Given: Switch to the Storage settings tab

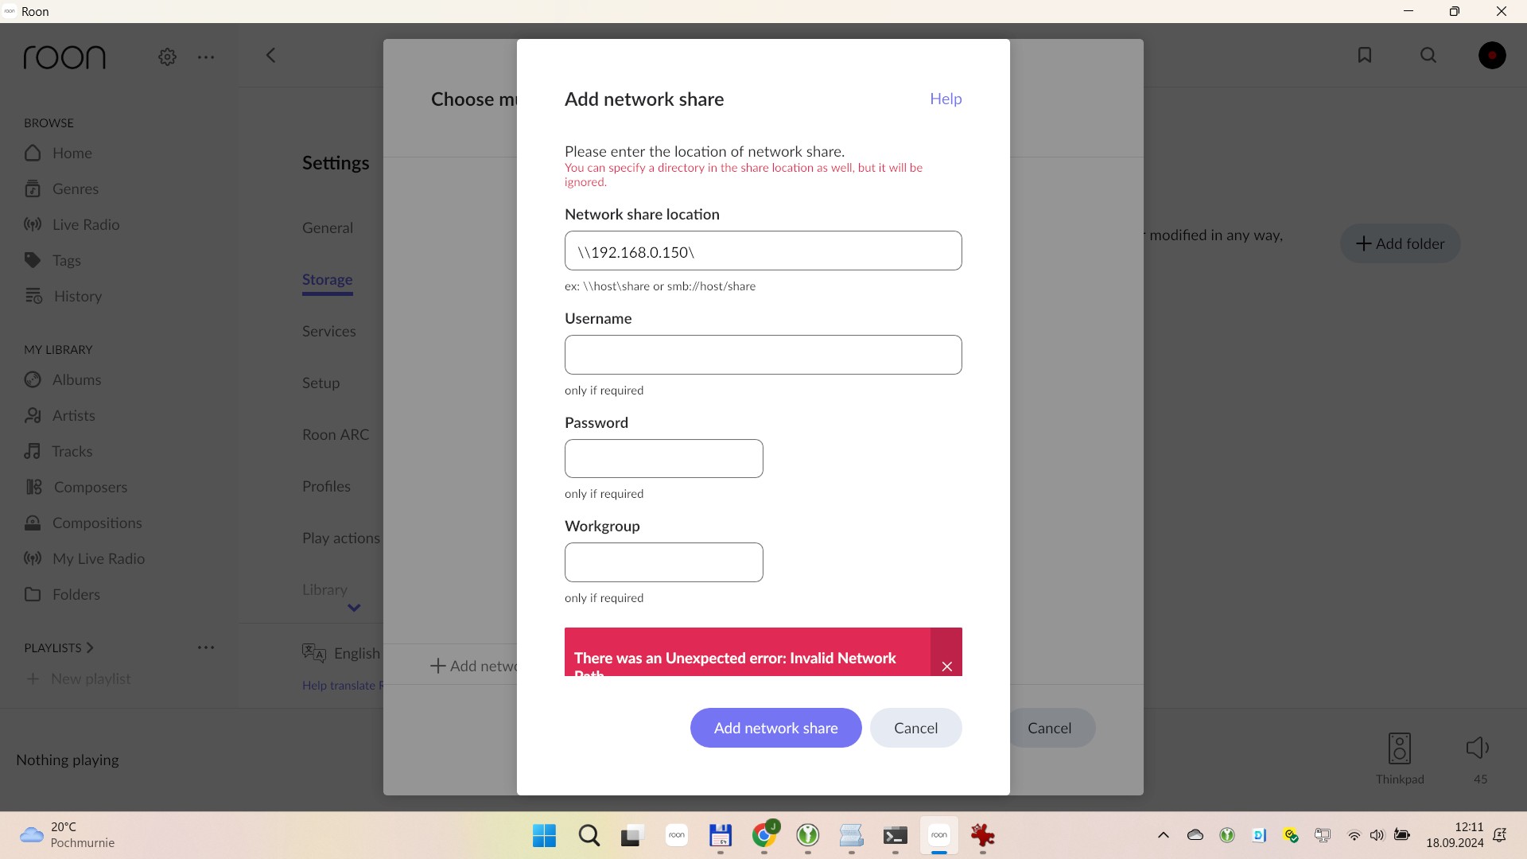Looking at the screenshot, I should point(327,279).
